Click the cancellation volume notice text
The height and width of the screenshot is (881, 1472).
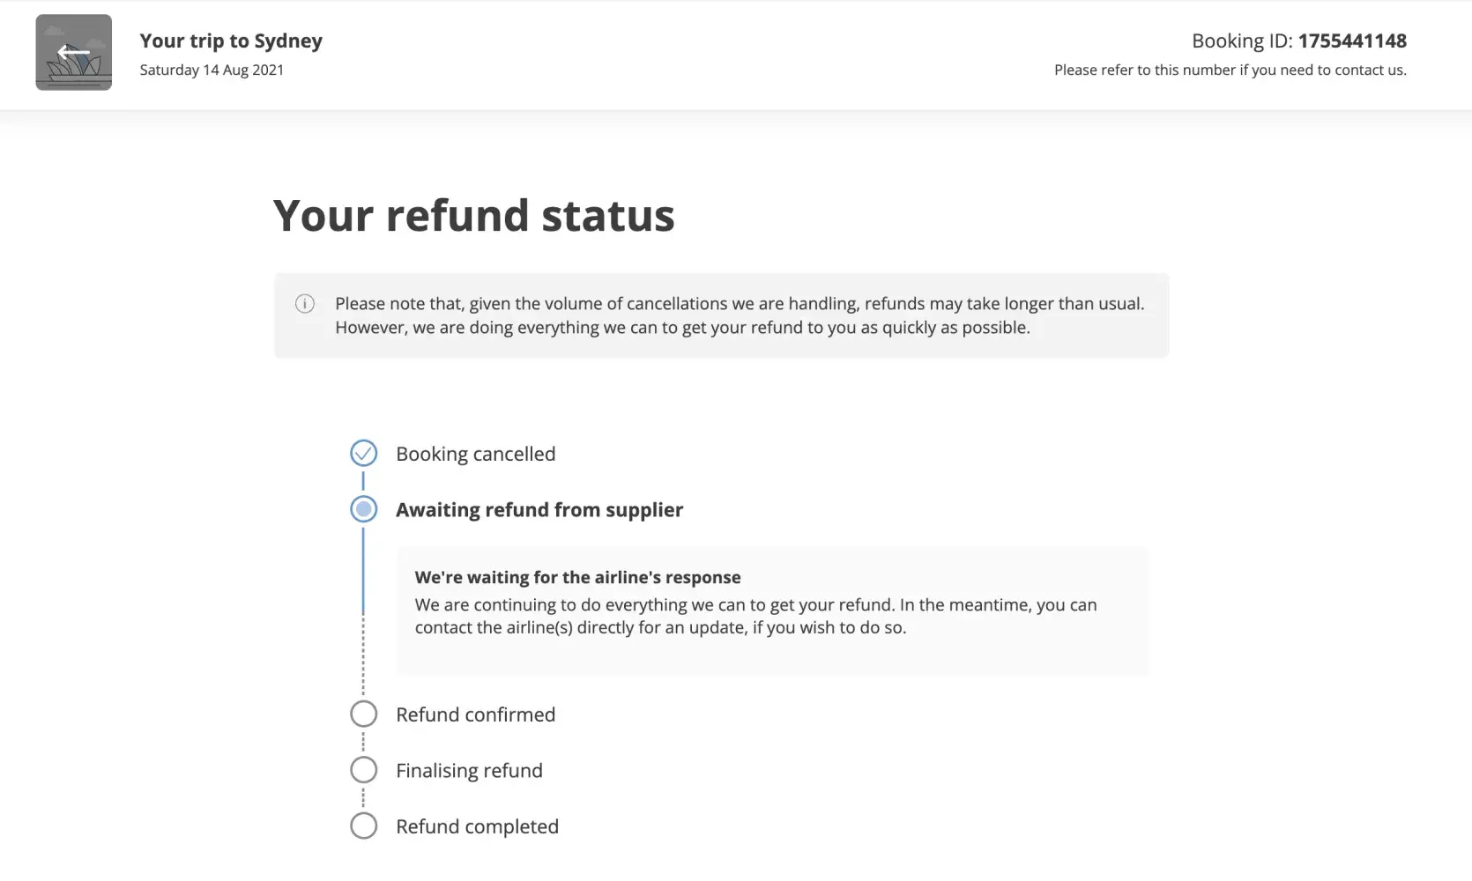tap(739, 315)
